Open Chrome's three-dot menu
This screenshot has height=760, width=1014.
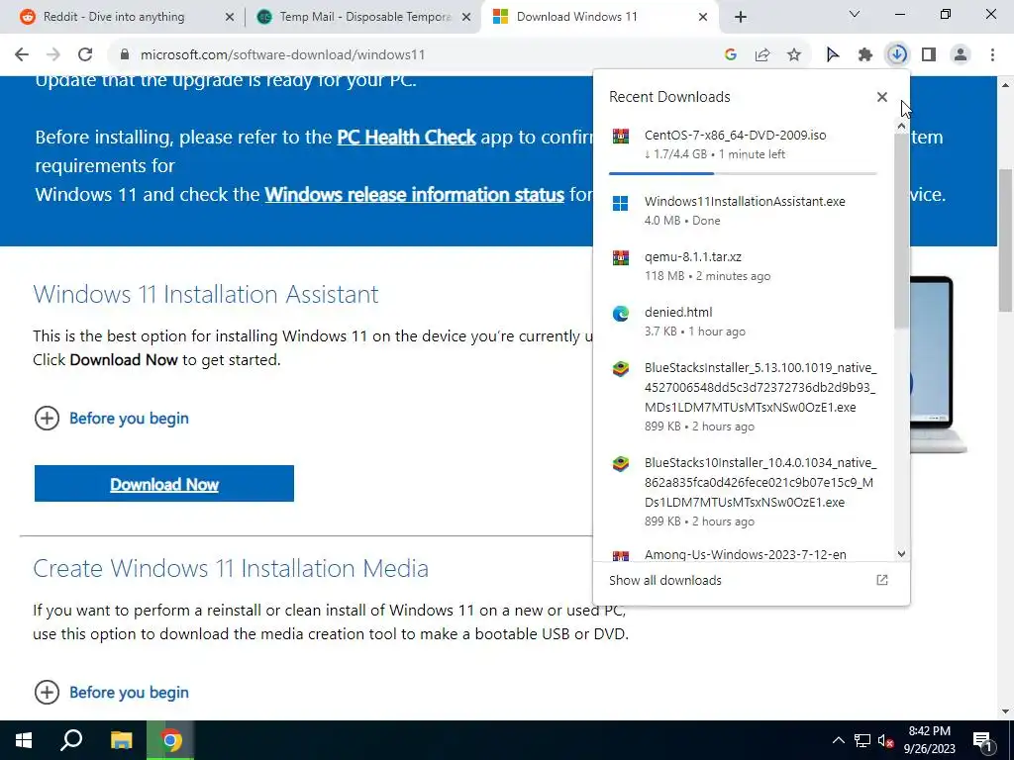tap(992, 55)
